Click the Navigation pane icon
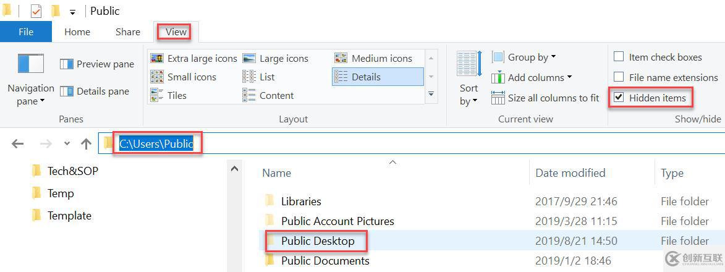Viewport: 725px width, 272px height. click(x=30, y=64)
